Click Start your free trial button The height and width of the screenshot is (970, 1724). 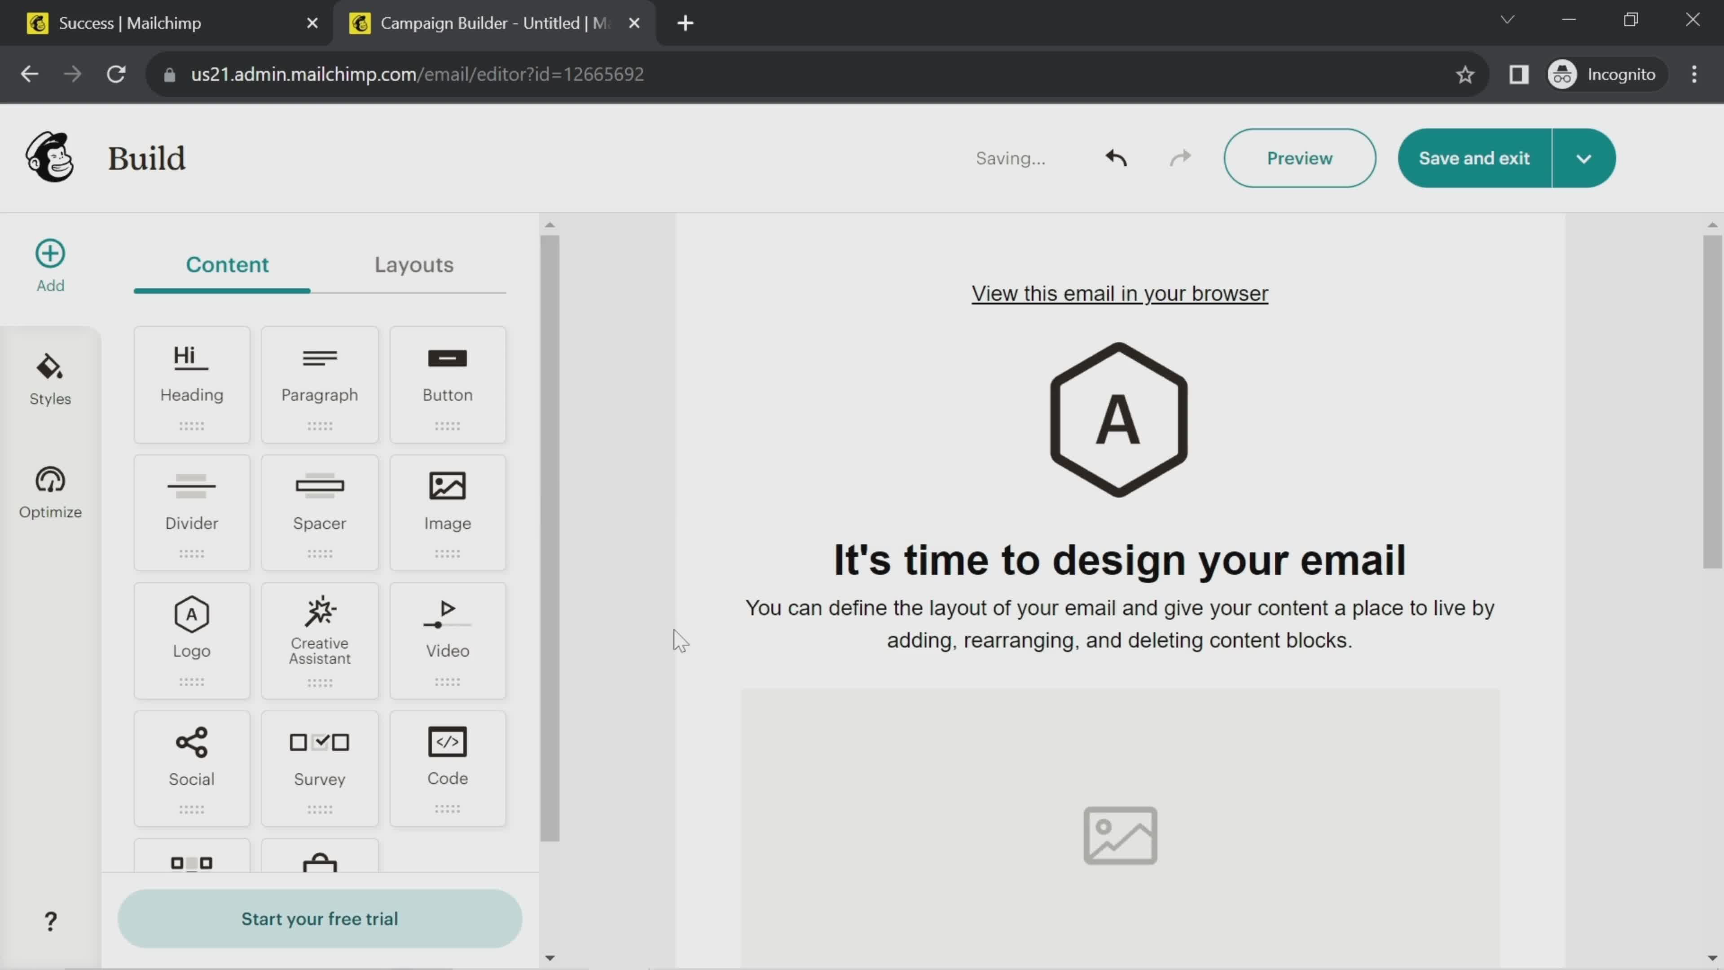[x=320, y=918]
